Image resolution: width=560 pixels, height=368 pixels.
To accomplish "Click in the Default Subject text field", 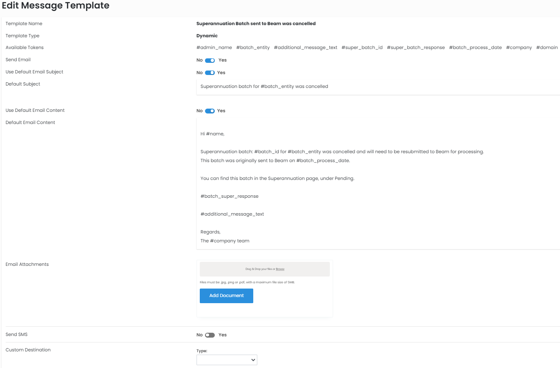I will pyautogui.click(x=377, y=87).
